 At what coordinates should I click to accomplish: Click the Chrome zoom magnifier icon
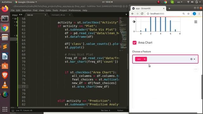(184, 14)
